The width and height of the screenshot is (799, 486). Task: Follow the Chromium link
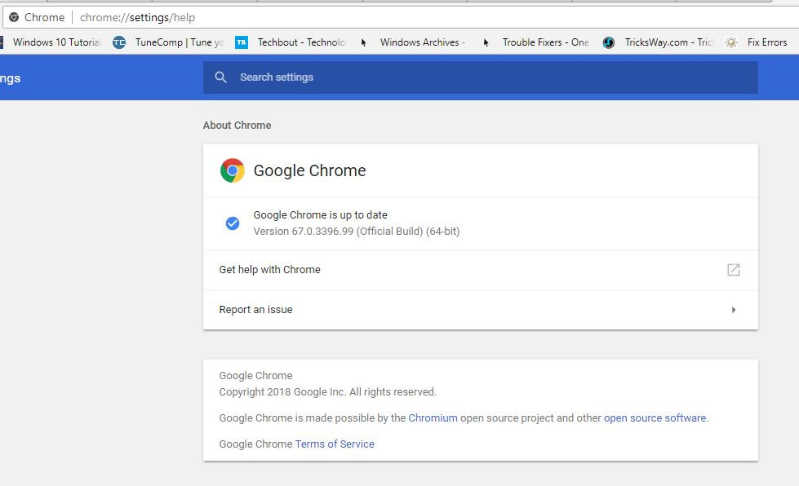[433, 418]
